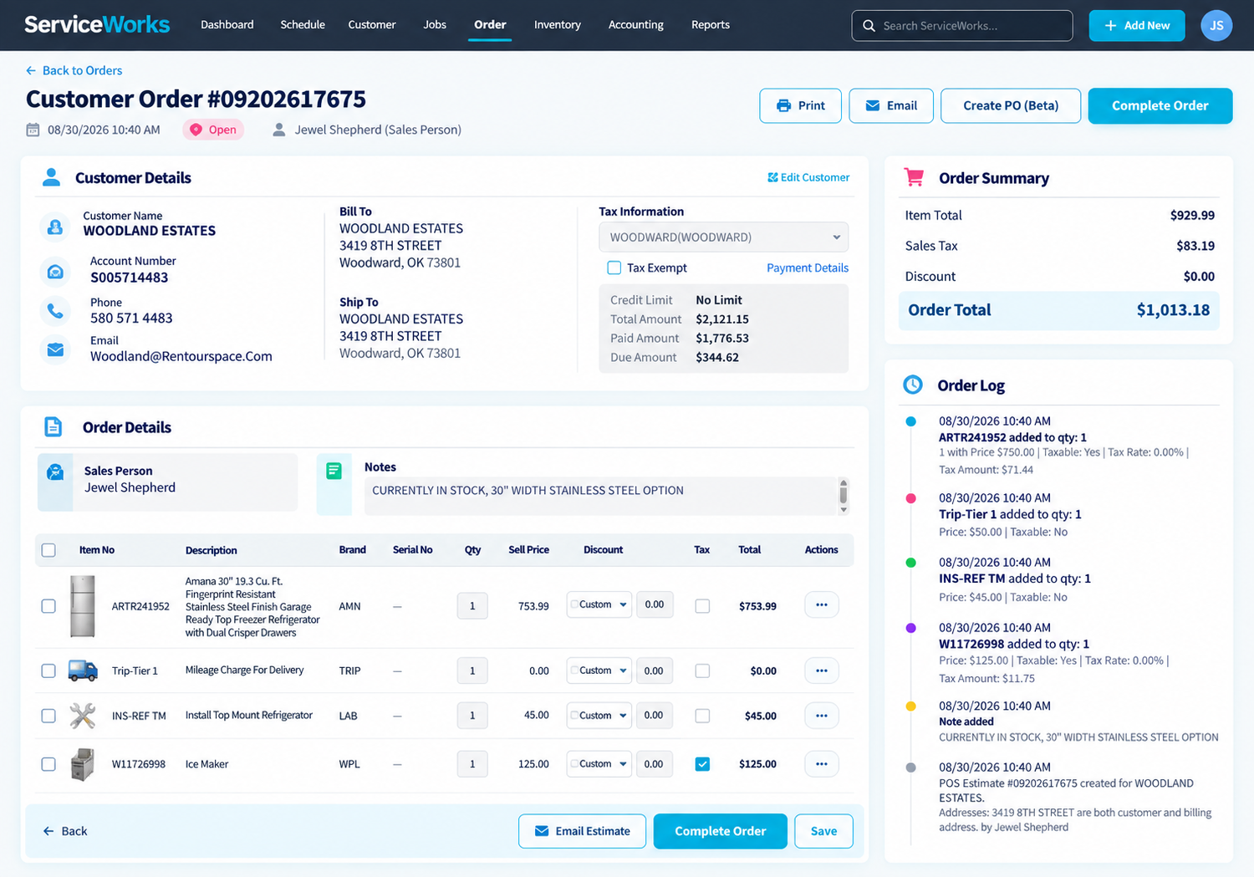Click the shopping cart Order Summary icon
Viewport: 1254px width, 877px height.
pos(914,177)
